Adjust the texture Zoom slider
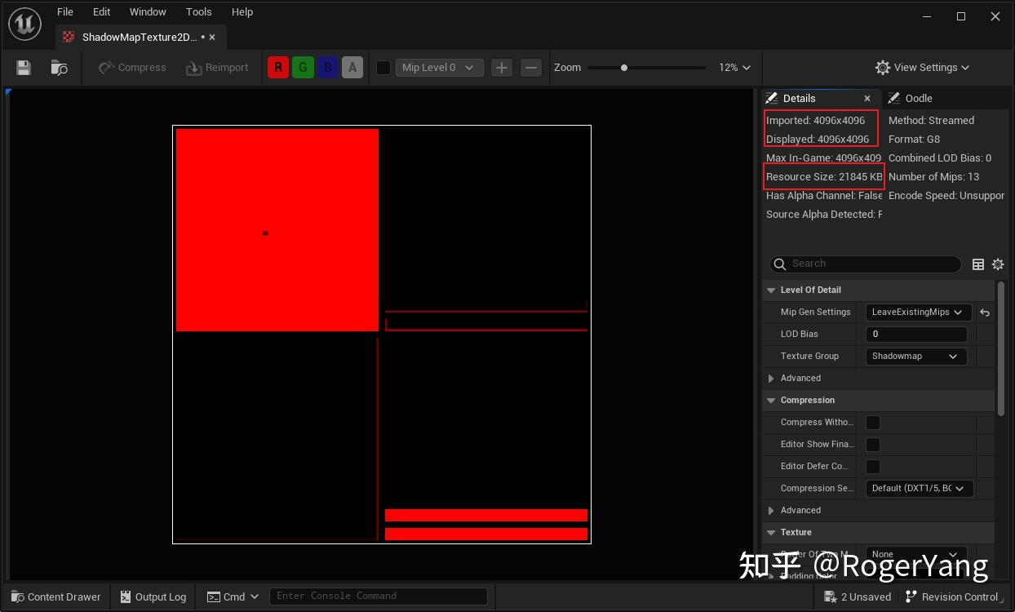The width and height of the screenshot is (1015, 612). coord(624,68)
